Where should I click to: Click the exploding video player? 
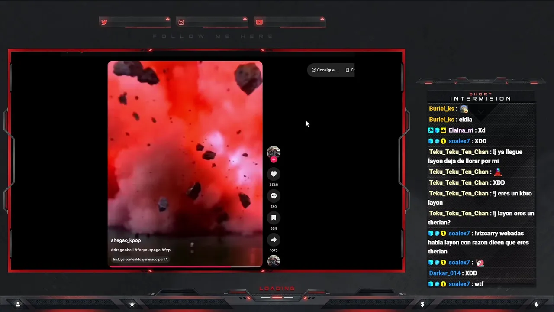185,164
